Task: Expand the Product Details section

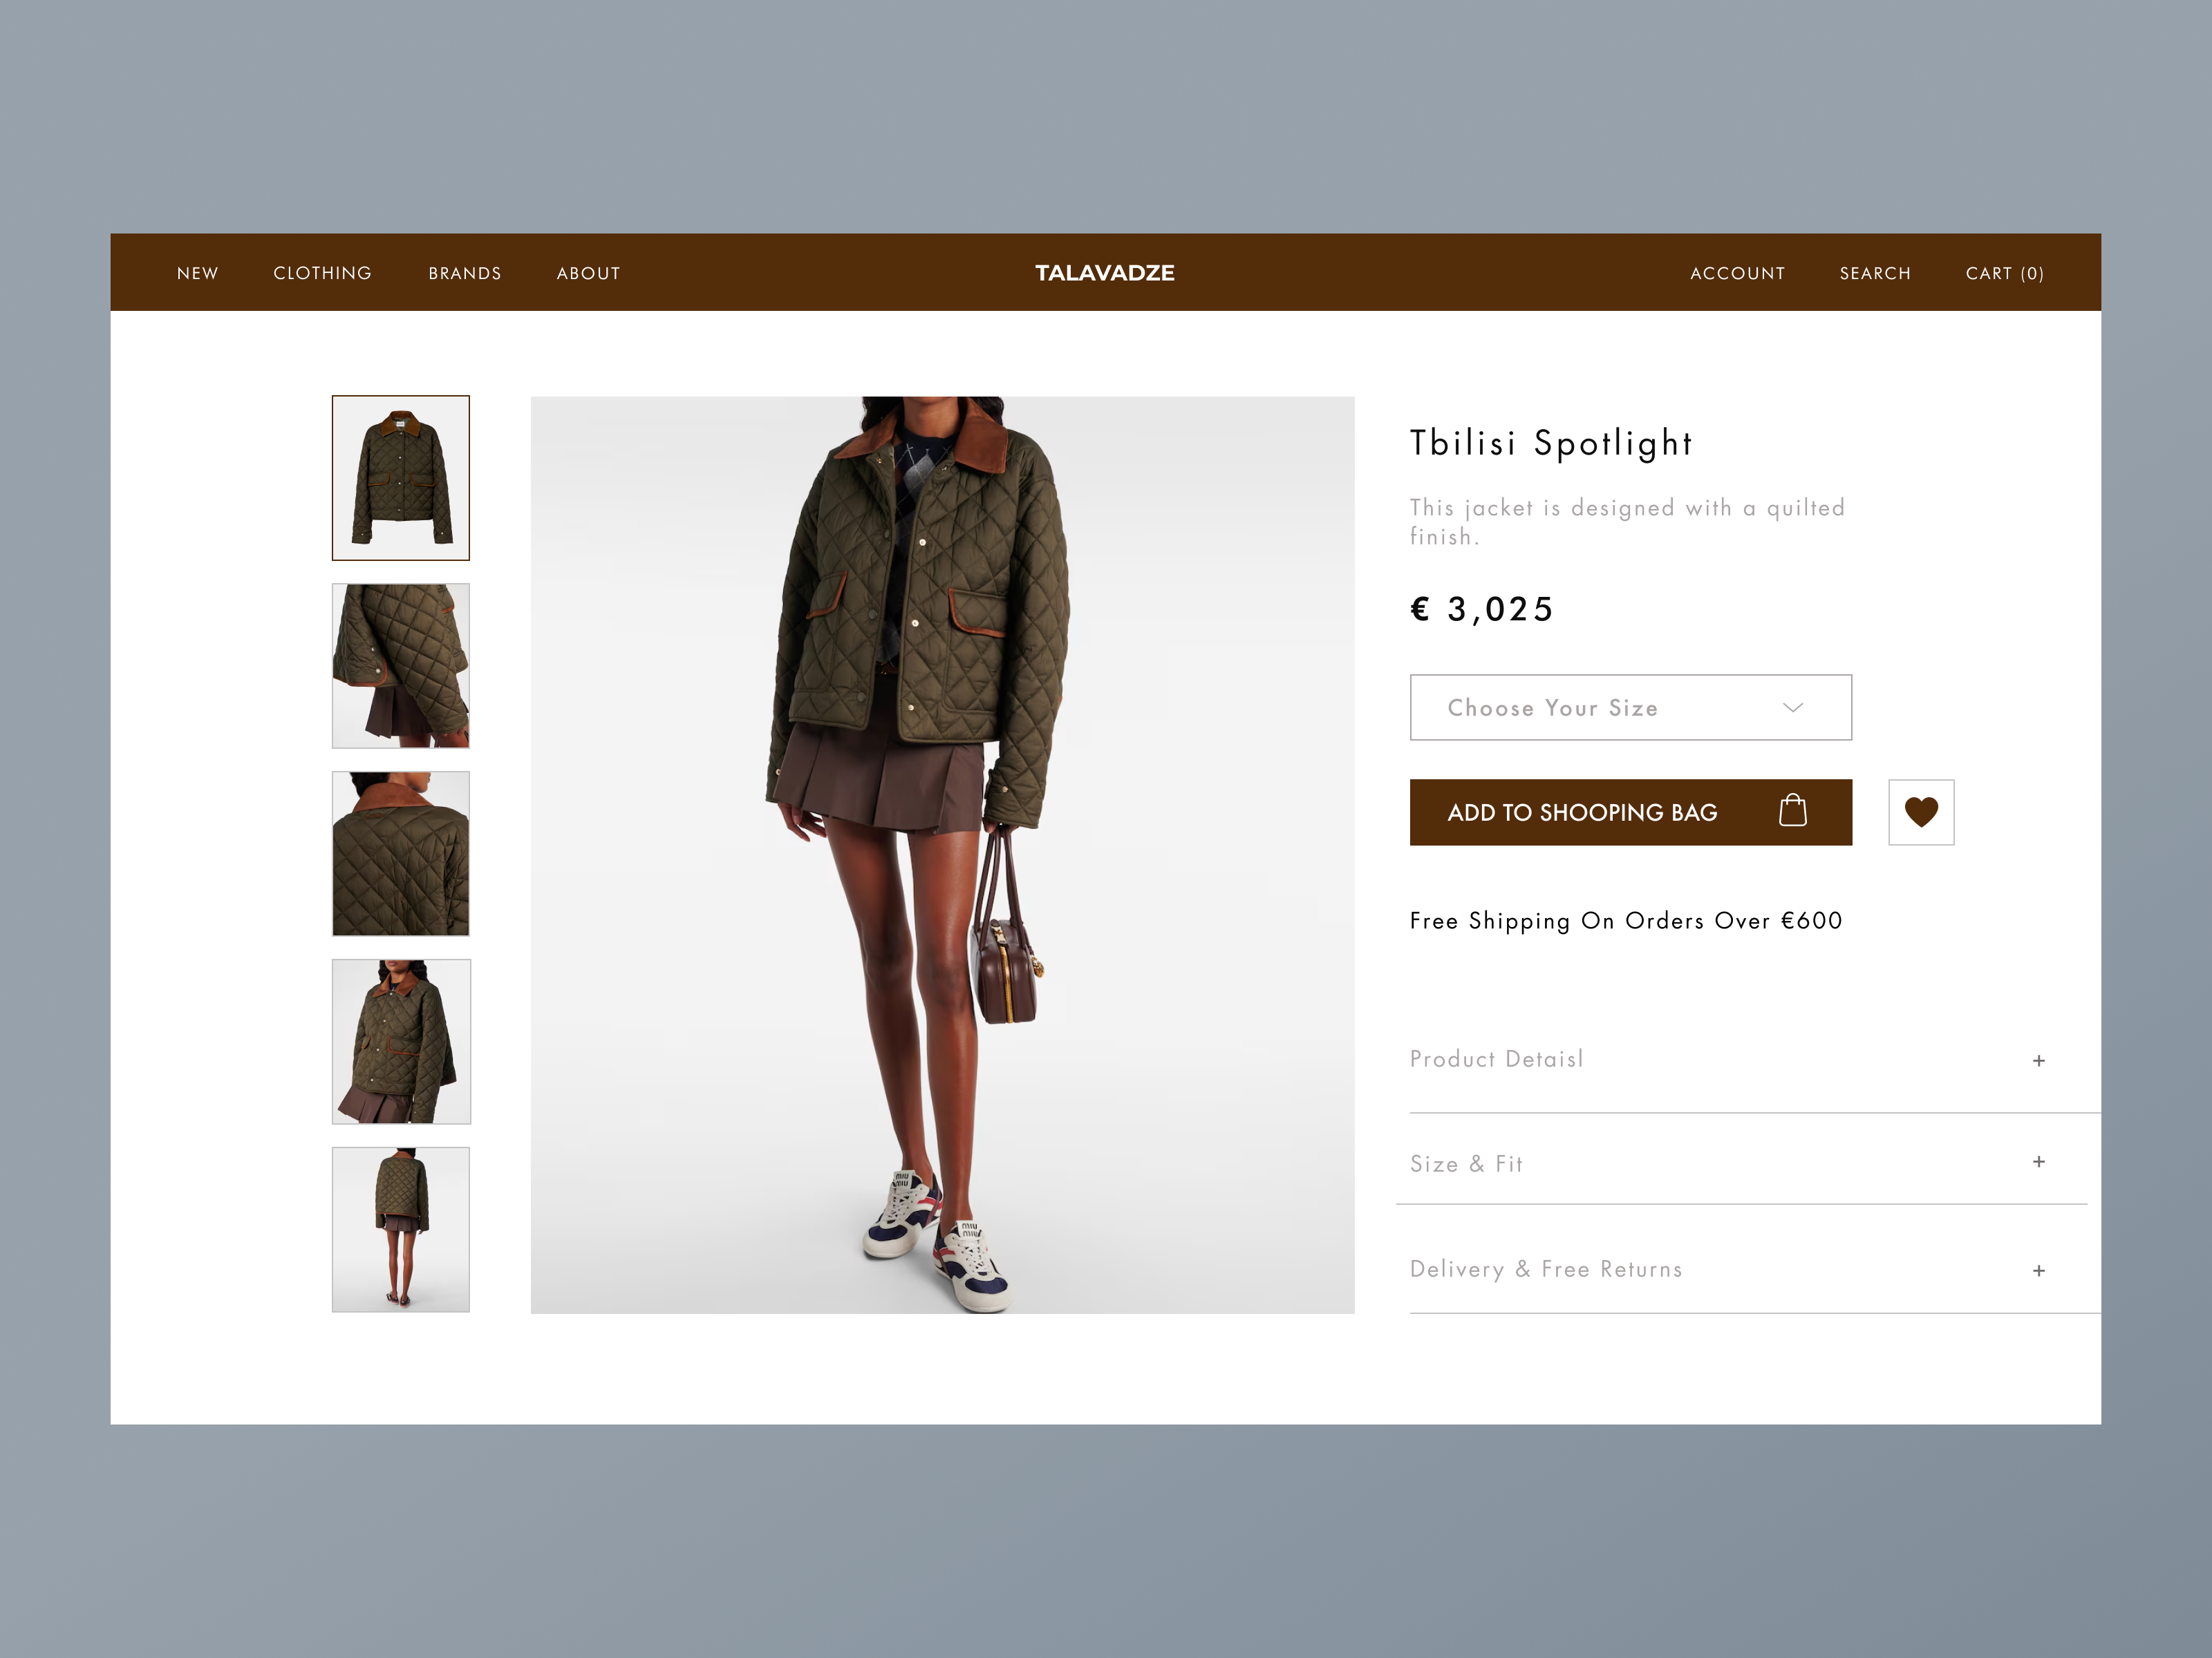Action: [x=1496, y=1058]
